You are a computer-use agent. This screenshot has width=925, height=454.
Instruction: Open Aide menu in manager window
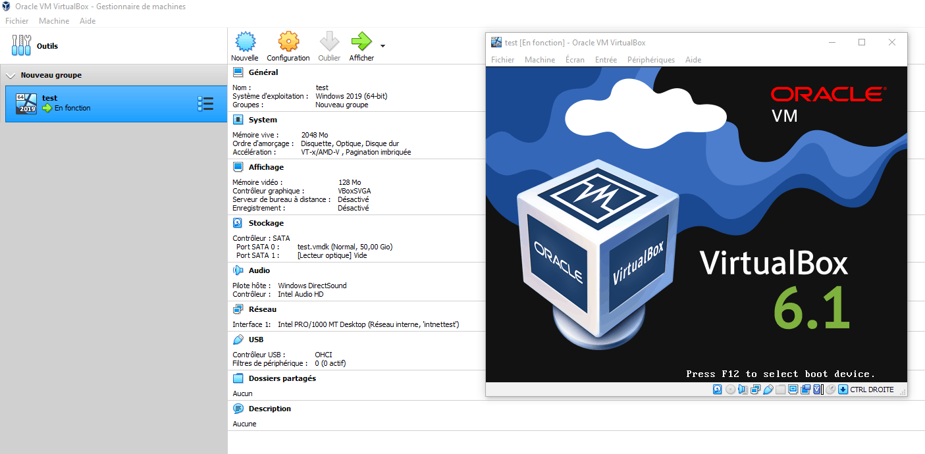(88, 21)
